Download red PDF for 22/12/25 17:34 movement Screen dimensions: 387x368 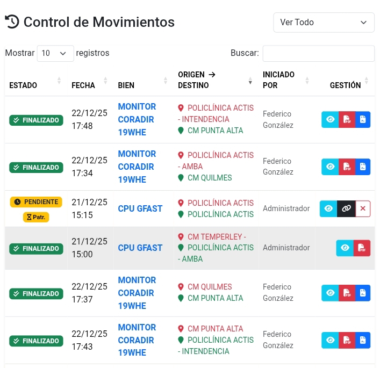(347, 167)
